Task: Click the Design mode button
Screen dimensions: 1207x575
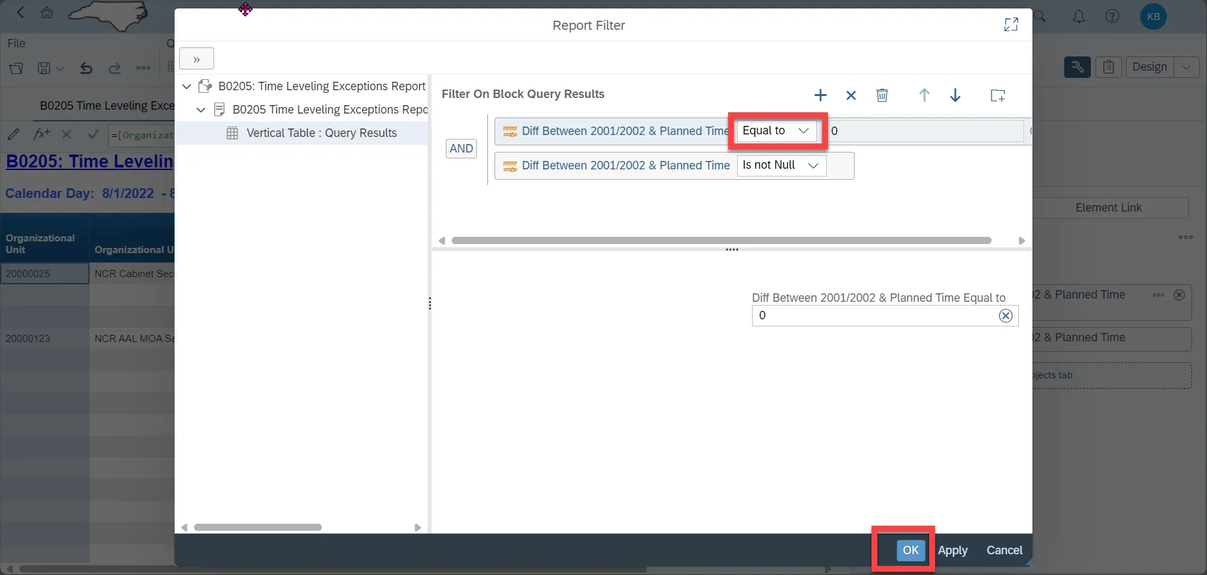Action: (1149, 67)
